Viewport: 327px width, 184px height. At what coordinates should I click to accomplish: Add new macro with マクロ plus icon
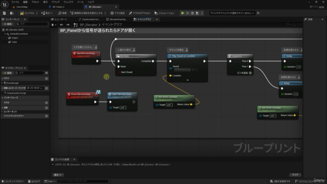point(46,103)
